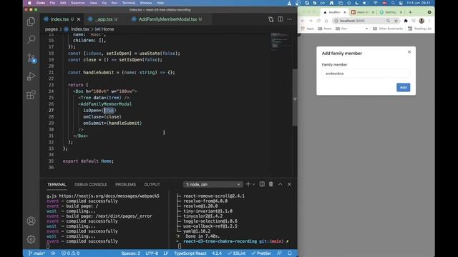Click the editor vertical scrollbar
Image resolution: width=458 pixels, height=257 pixels.
point(295,97)
